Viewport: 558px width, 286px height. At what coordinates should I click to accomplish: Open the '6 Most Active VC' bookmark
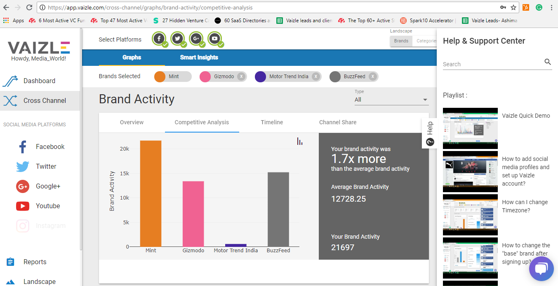point(57,20)
